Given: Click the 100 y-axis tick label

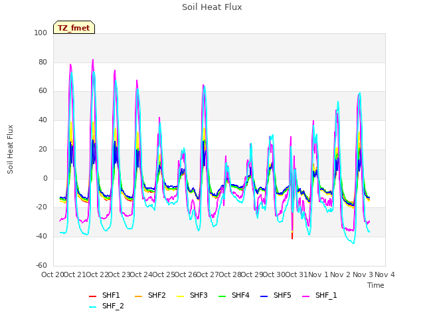Looking at the screenshot, I should [x=41, y=33].
